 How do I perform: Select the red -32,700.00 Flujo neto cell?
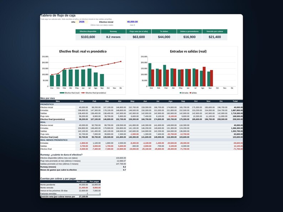(170, 134)
